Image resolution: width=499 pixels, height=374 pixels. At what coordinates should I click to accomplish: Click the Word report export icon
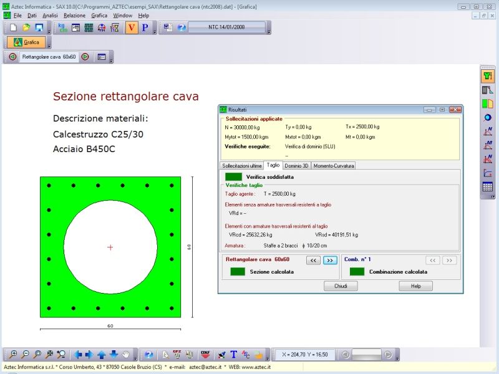[x=168, y=27]
